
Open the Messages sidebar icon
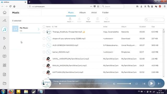4,56
